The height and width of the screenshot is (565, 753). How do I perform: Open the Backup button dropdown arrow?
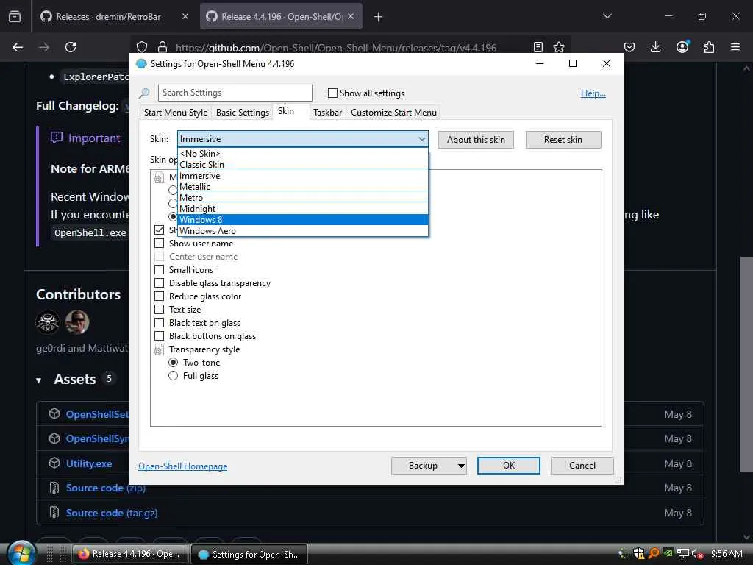(x=461, y=466)
